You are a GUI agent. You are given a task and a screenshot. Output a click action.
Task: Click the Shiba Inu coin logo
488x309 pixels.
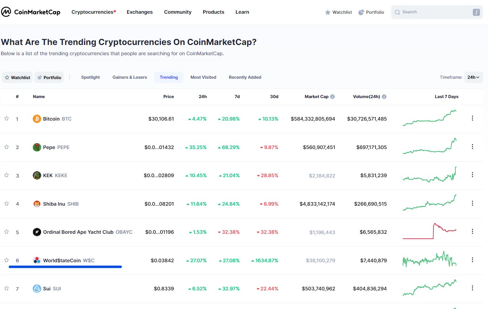point(37,204)
